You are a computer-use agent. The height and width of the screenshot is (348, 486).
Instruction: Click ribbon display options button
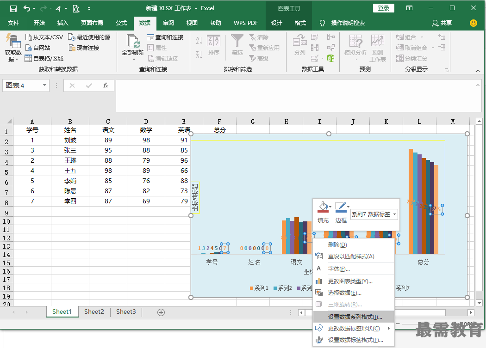click(410, 8)
